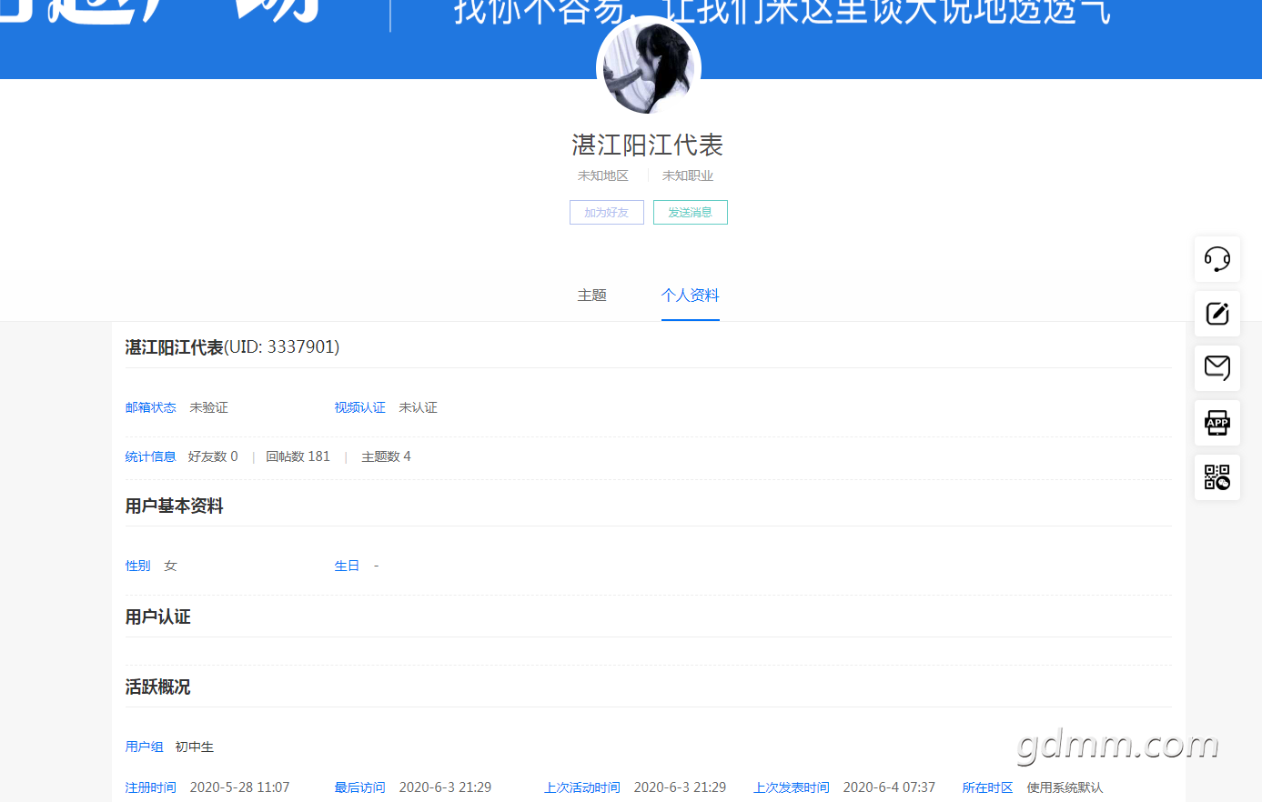The width and height of the screenshot is (1262, 802).
Task: Click 使用系统默认 timezone value
Action: pyautogui.click(x=1065, y=787)
